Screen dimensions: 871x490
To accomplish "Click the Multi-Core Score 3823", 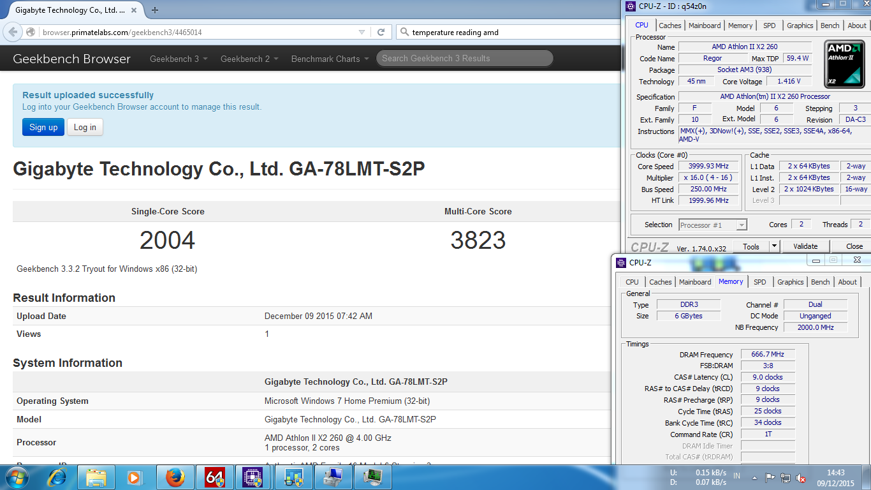I will (478, 241).
